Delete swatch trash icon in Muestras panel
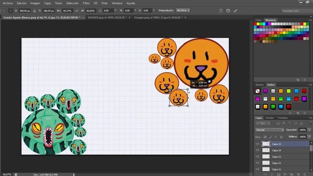Screen dimensions: 313x176 pyautogui.click(x=305, y=80)
